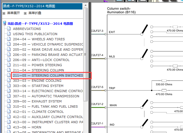This screenshot has height=133, width=183.
Task: Click the page icon beside USING THIS PUBLICATION
Action: tap(9, 34)
